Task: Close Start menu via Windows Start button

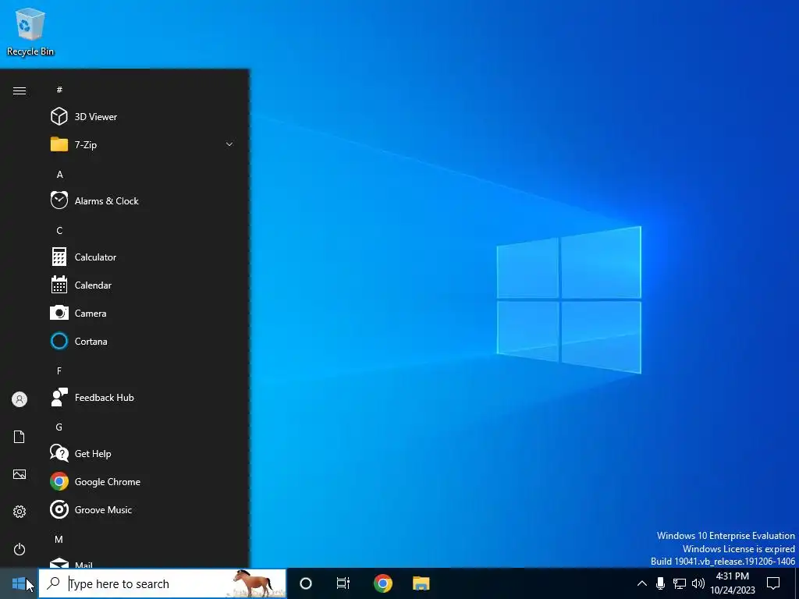Action: click(x=19, y=583)
